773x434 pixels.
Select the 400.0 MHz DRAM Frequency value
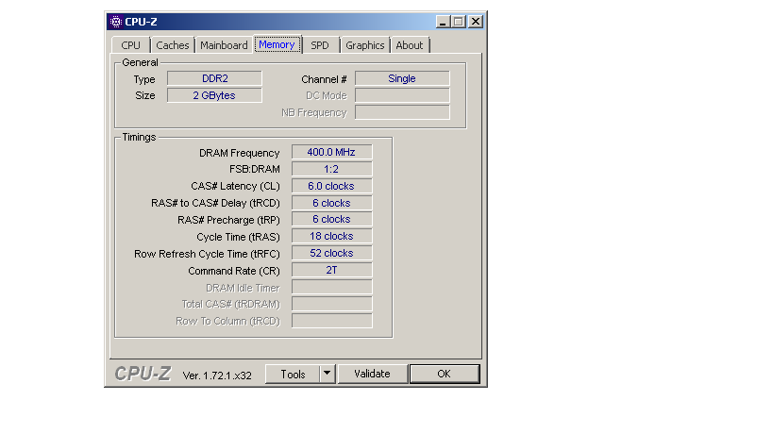point(332,152)
